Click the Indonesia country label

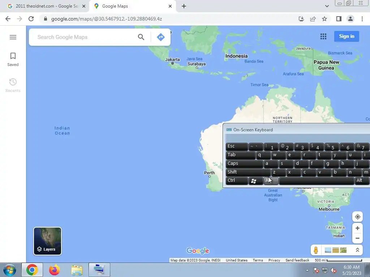[x=236, y=56]
